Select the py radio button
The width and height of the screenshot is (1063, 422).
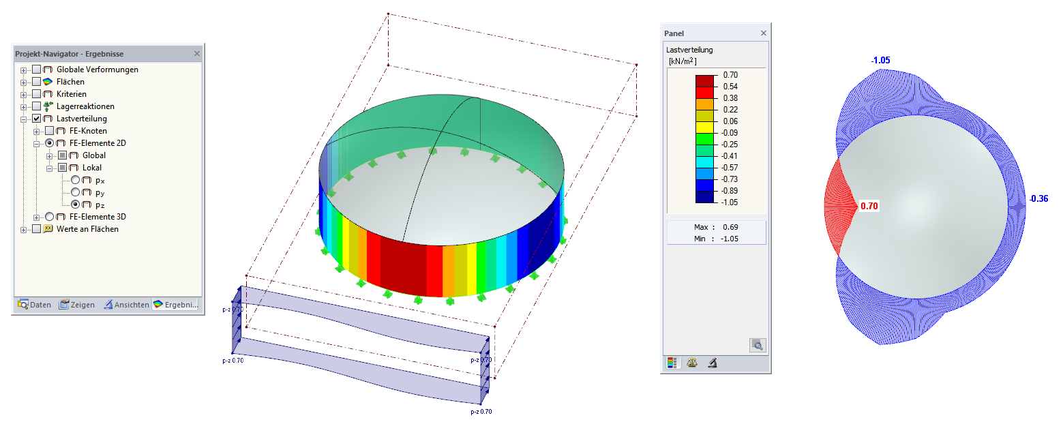coord(75,192)
